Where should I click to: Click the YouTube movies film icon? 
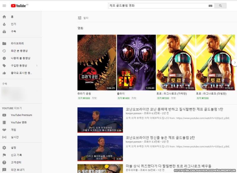[4, 123]
